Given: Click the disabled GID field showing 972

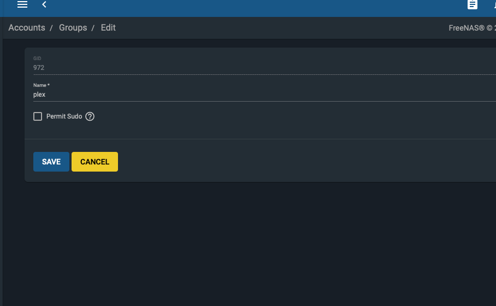Looking at the screenshot, I should point(264,68).
